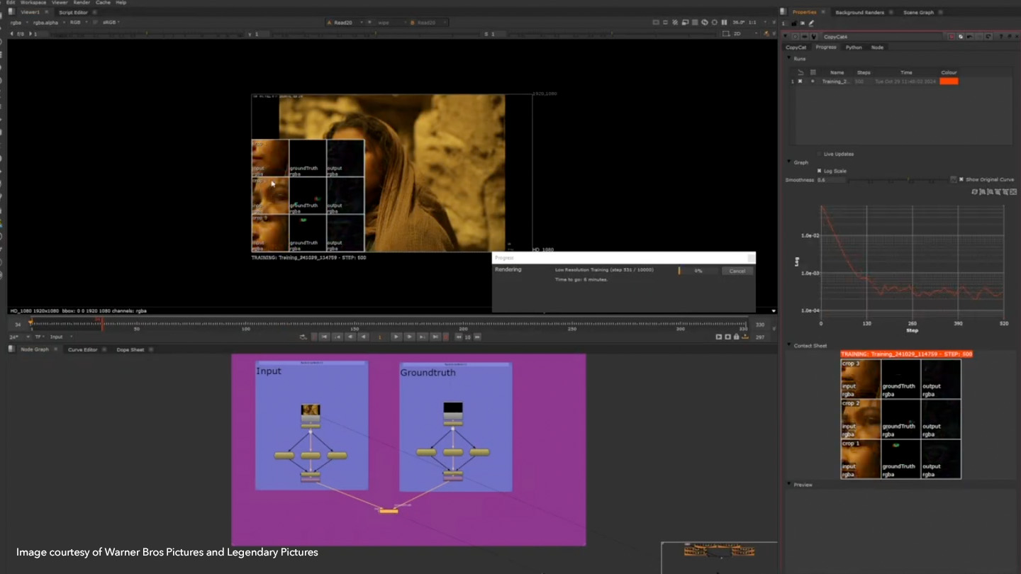Enable proxy mode icon in the viewer toolbar
This screenshot has height=574, width=1021.
point(676,22)
